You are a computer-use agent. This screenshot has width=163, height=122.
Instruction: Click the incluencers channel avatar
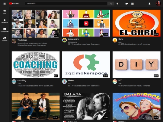[65, 40]
